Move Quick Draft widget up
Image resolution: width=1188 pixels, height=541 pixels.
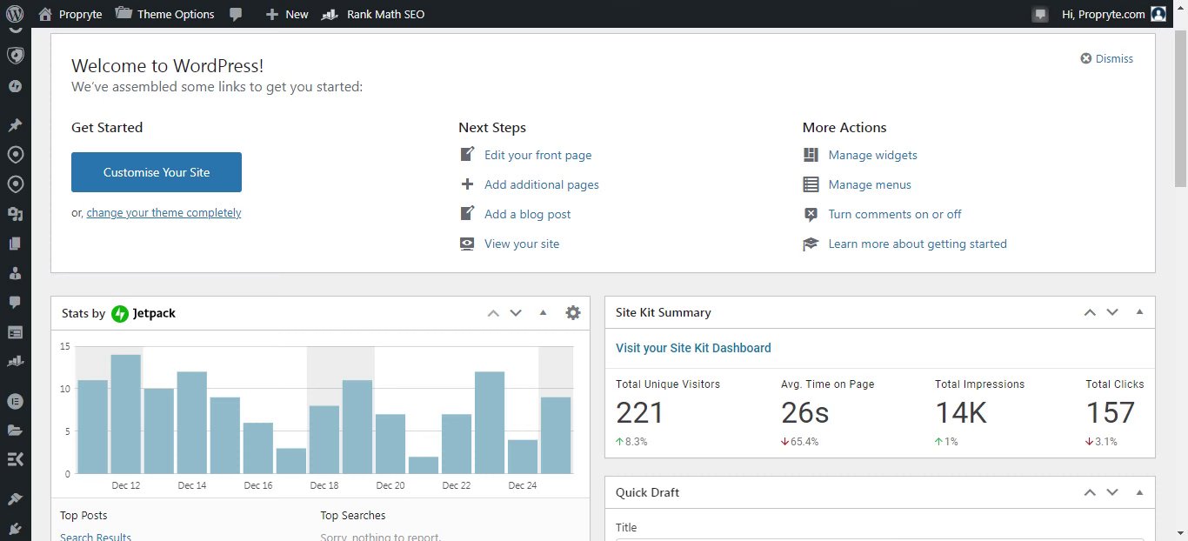point(1090,492)
